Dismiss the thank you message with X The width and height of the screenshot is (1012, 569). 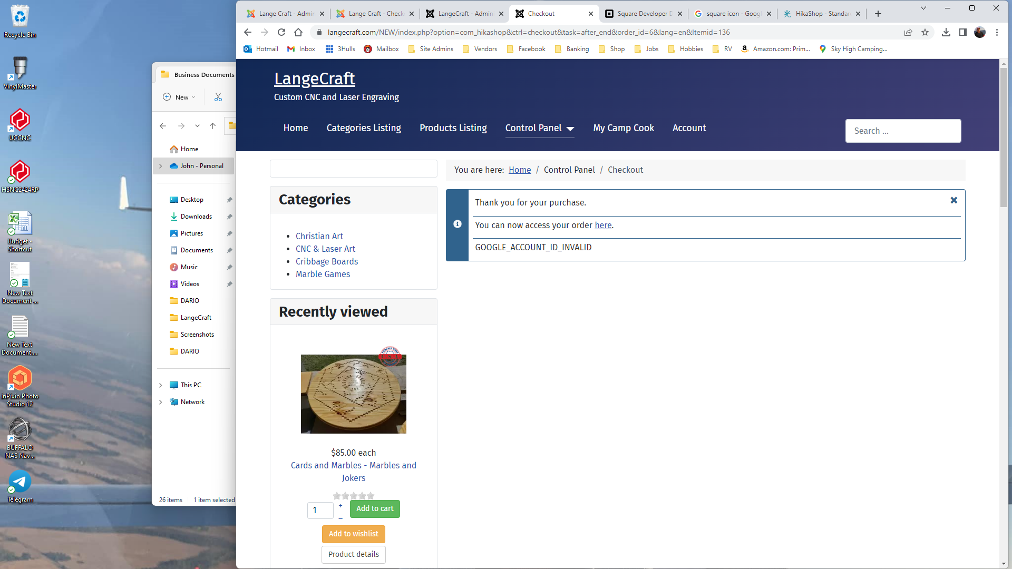(953, 200)
